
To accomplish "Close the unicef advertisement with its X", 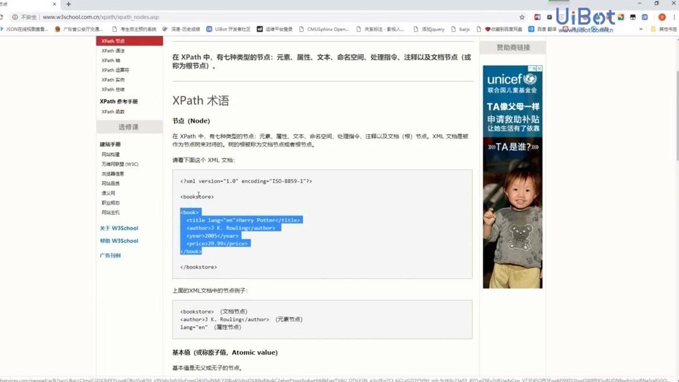I will point(539,68).
